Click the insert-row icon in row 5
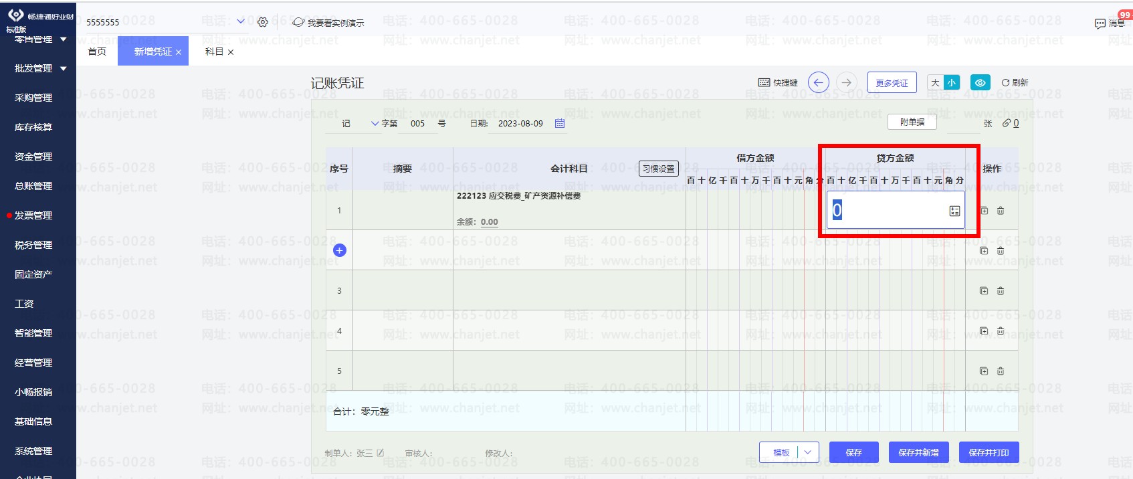The height and width of the screenshot is (479, 1133). click(x=984, y=371)
